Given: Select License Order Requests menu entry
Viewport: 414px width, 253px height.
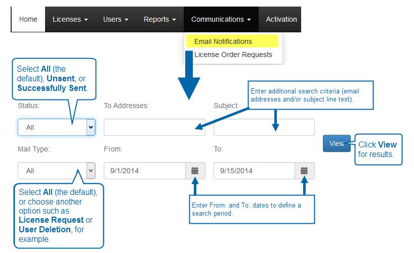Looking at the screenshot, I should pos(233,55).
